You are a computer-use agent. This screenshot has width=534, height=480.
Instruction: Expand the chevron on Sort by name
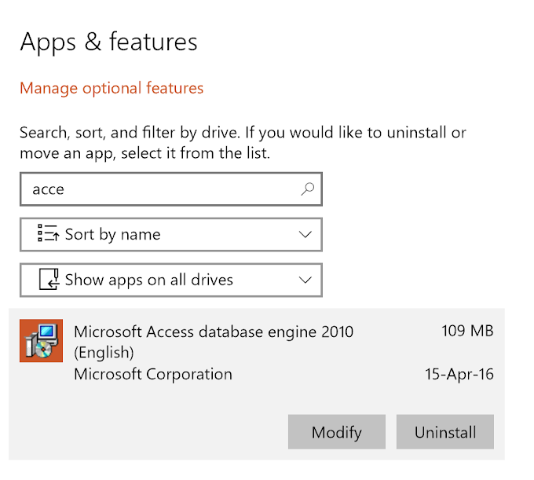305,234
